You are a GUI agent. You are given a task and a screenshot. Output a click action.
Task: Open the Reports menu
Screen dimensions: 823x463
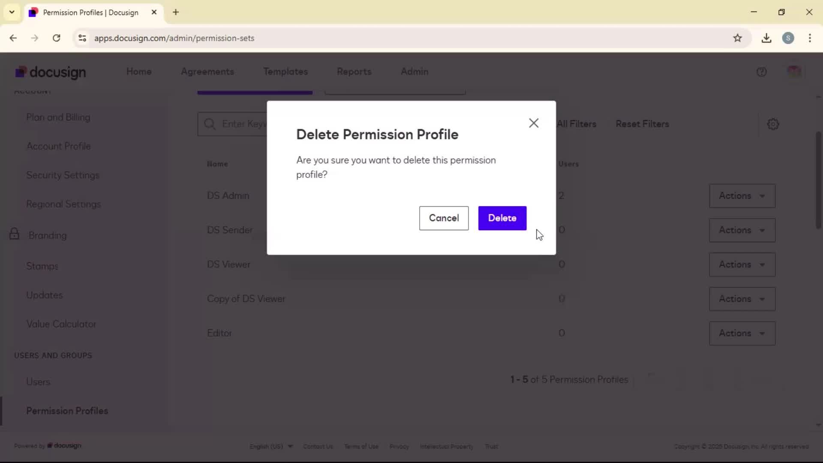click(x=354, y=72)
